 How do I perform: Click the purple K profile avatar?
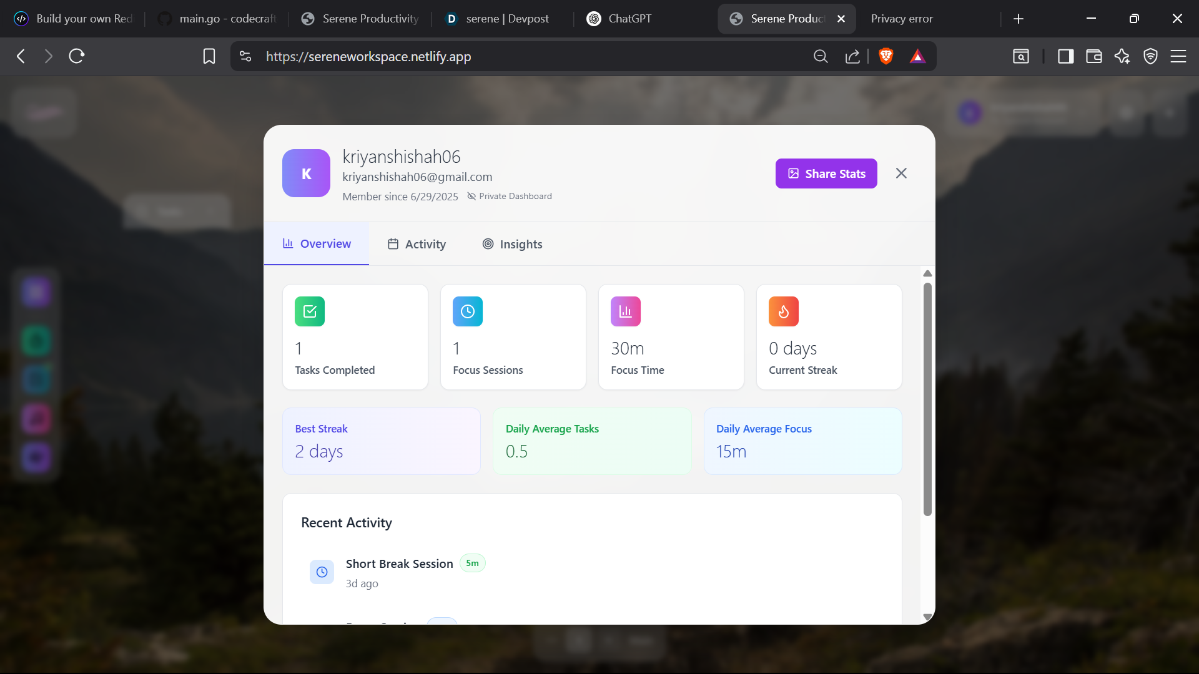click(306, 173)
